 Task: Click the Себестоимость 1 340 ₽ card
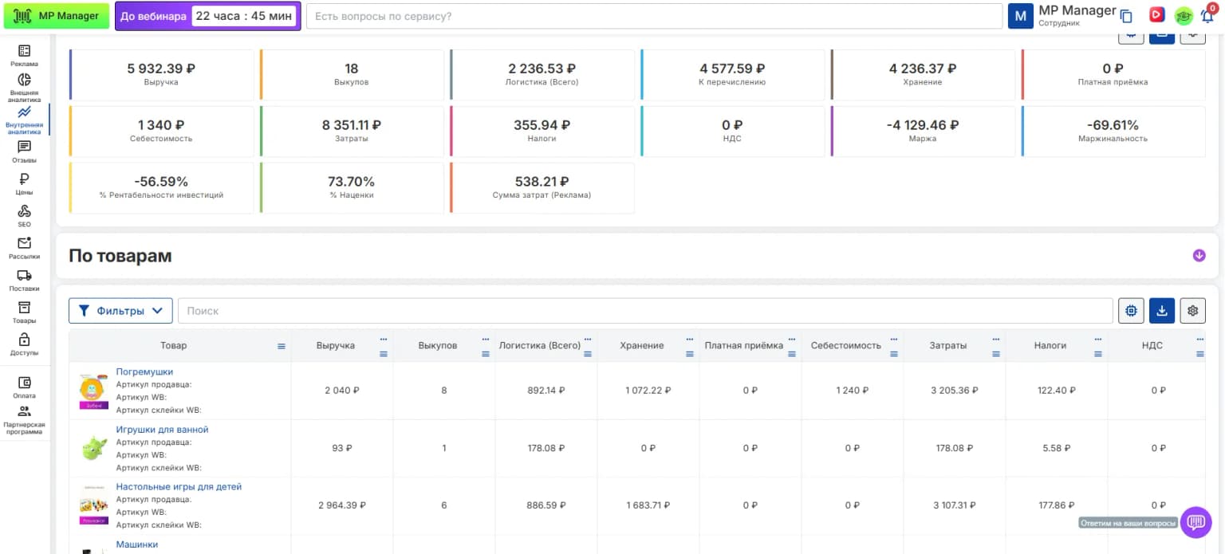pos(161,132)
